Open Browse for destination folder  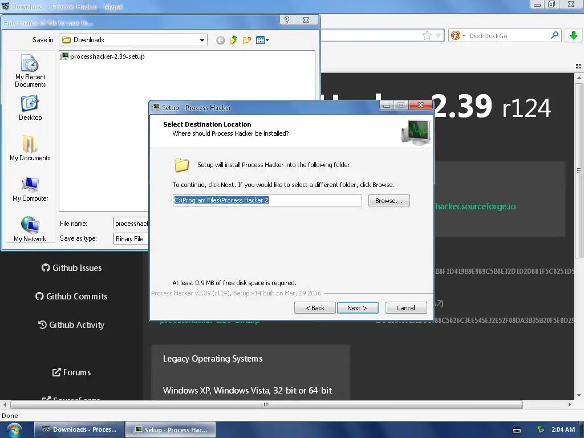(x=389, y=200)
